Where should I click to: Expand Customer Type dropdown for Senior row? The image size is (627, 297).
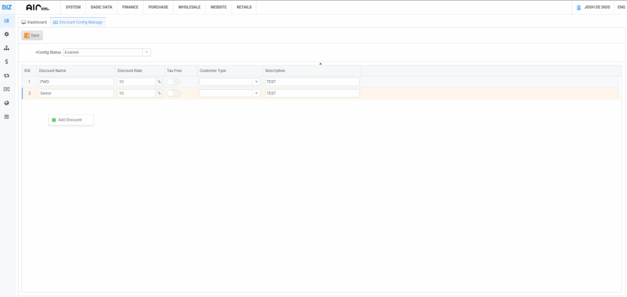[256, 94]
